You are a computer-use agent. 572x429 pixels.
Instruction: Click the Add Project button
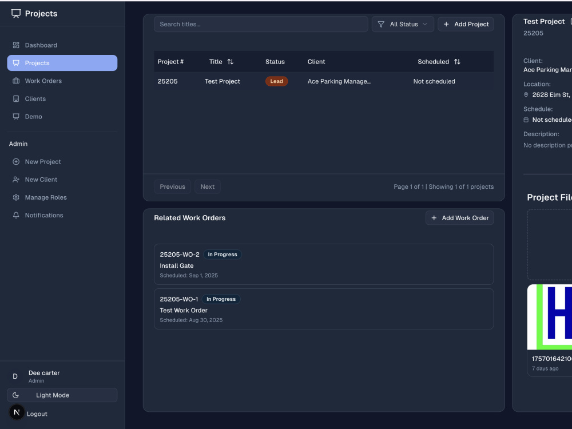[x=466, y=24]
